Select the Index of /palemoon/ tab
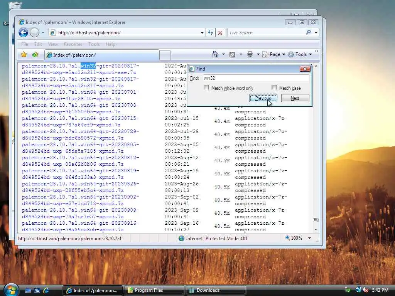The width and height of the screenshot is (395, 296). click(102, 55)
